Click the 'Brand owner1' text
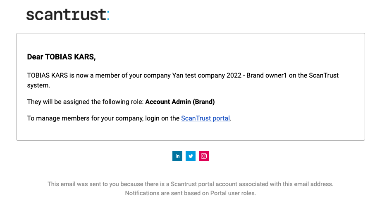 [267, 76]
